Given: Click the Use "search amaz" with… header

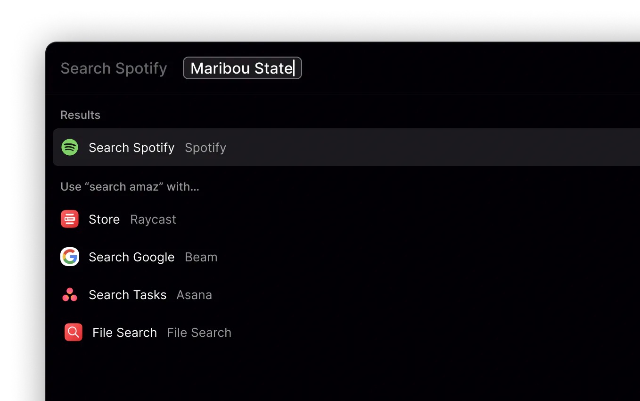Looking at the screenshot, I should 130,187.
